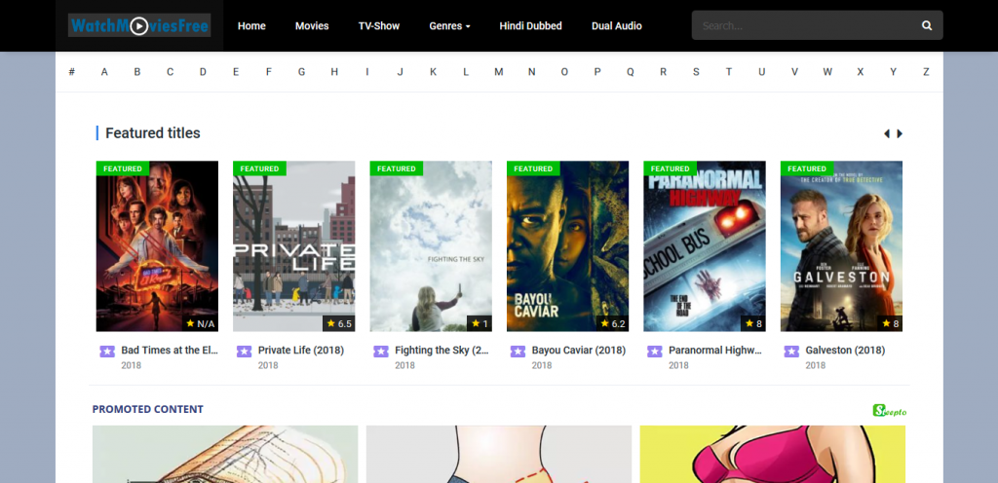Click the Bayou Caviar (2018) title link
Viewport: 998px width, 483px height.
click(579, 351)
